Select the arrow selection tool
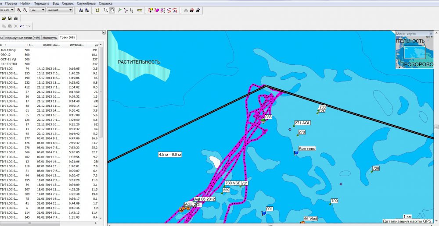This screenshot has height=226, width=439. point(132,10)
